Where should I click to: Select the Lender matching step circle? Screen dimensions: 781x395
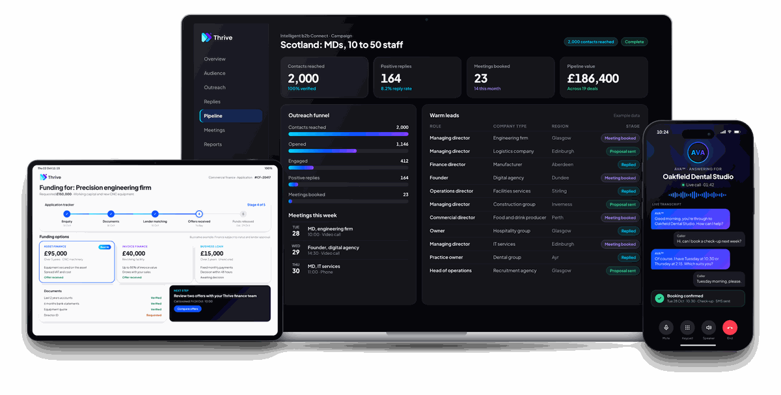pos(155,213)
